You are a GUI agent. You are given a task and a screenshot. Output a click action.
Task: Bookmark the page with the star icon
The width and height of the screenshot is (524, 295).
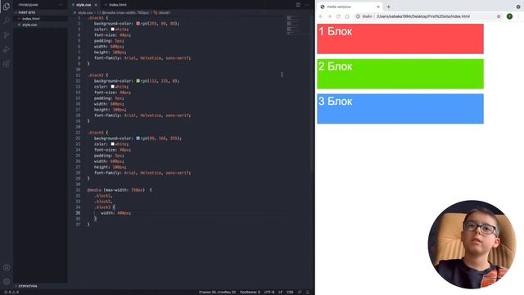coord(499,16)
